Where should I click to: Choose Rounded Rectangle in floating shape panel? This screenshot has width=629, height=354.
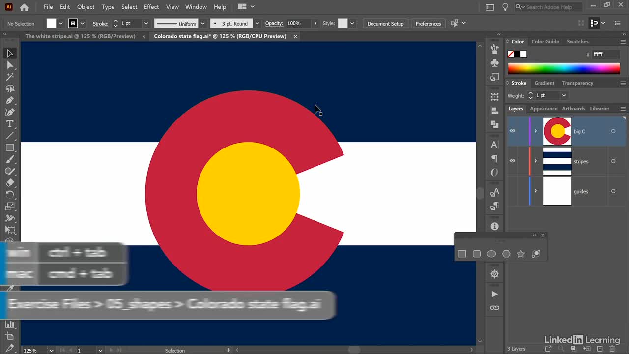(x=477, y=254)
